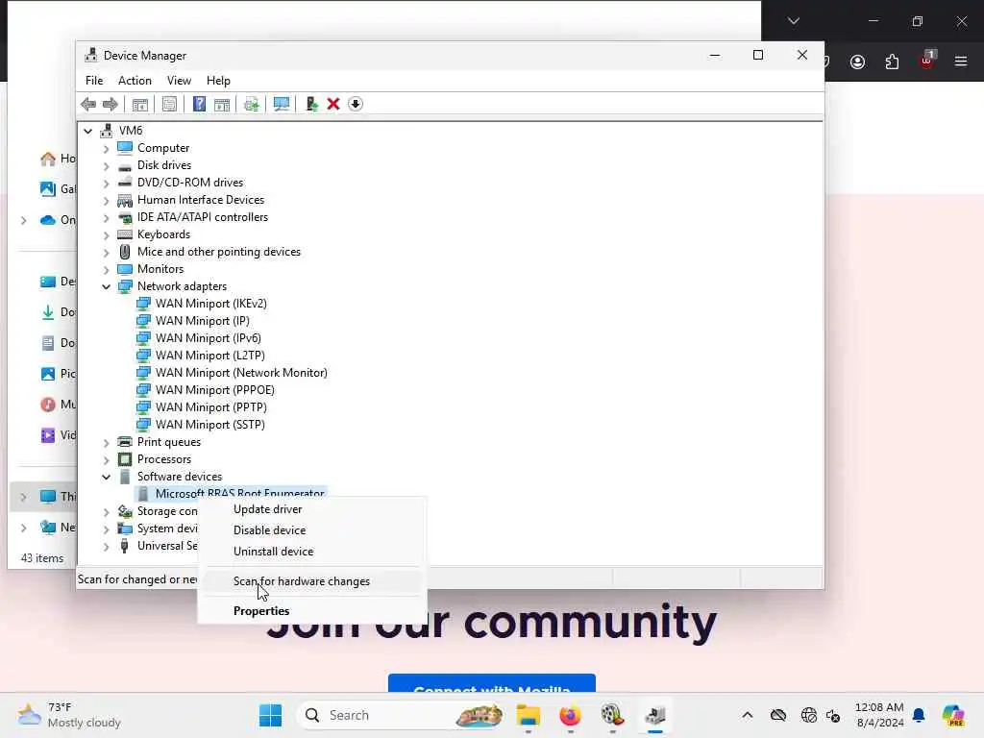Click the Disable device down-arrow icon
This screenshot has height=738, width=984.
point(356,104)
